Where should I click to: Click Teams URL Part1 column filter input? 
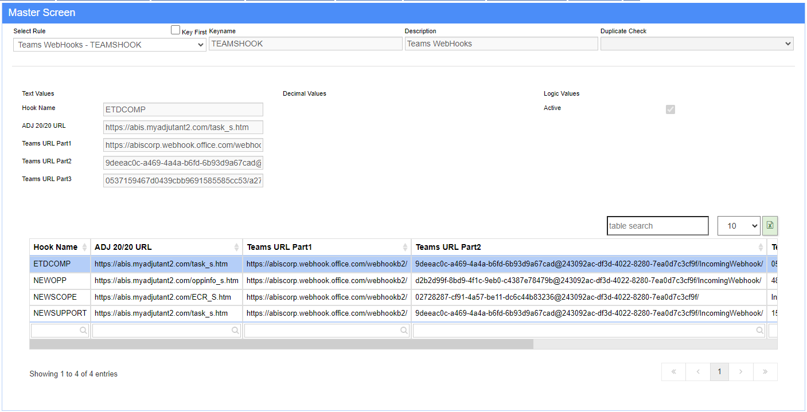coord(327,330)
